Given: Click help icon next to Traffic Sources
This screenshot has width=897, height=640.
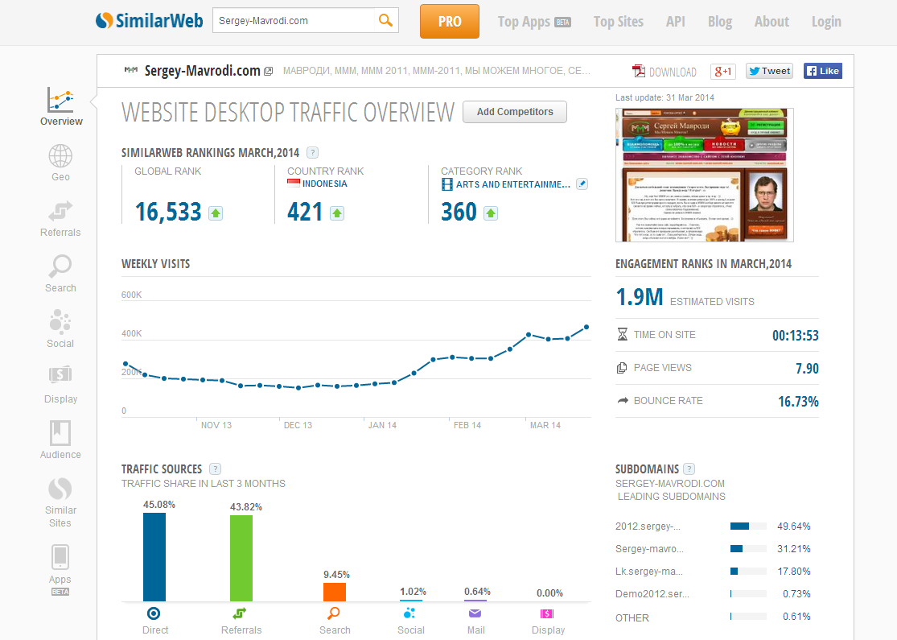Looking at the screenshot, I should click(x=215, y=469).
